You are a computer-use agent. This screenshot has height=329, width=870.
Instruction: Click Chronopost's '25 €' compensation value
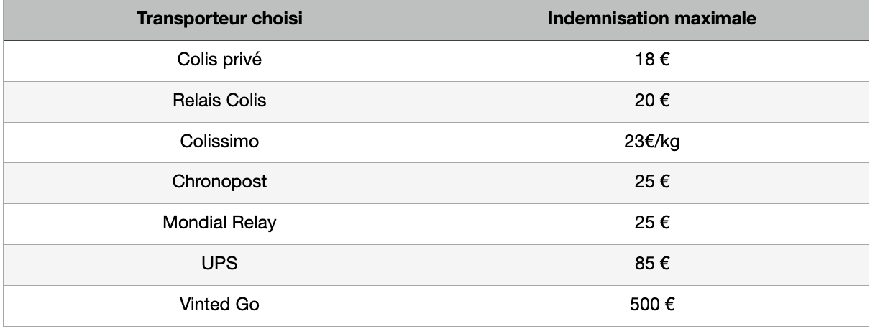click(654, 182)
